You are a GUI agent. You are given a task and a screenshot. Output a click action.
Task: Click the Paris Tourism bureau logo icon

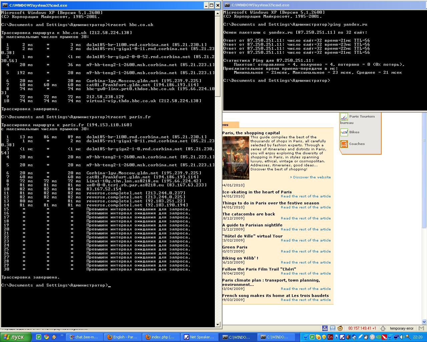pyautogui.click(x=344, y=117)
